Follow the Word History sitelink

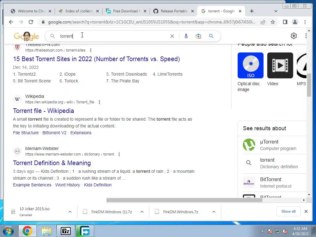pyautogui.click(x=68, y=185)
